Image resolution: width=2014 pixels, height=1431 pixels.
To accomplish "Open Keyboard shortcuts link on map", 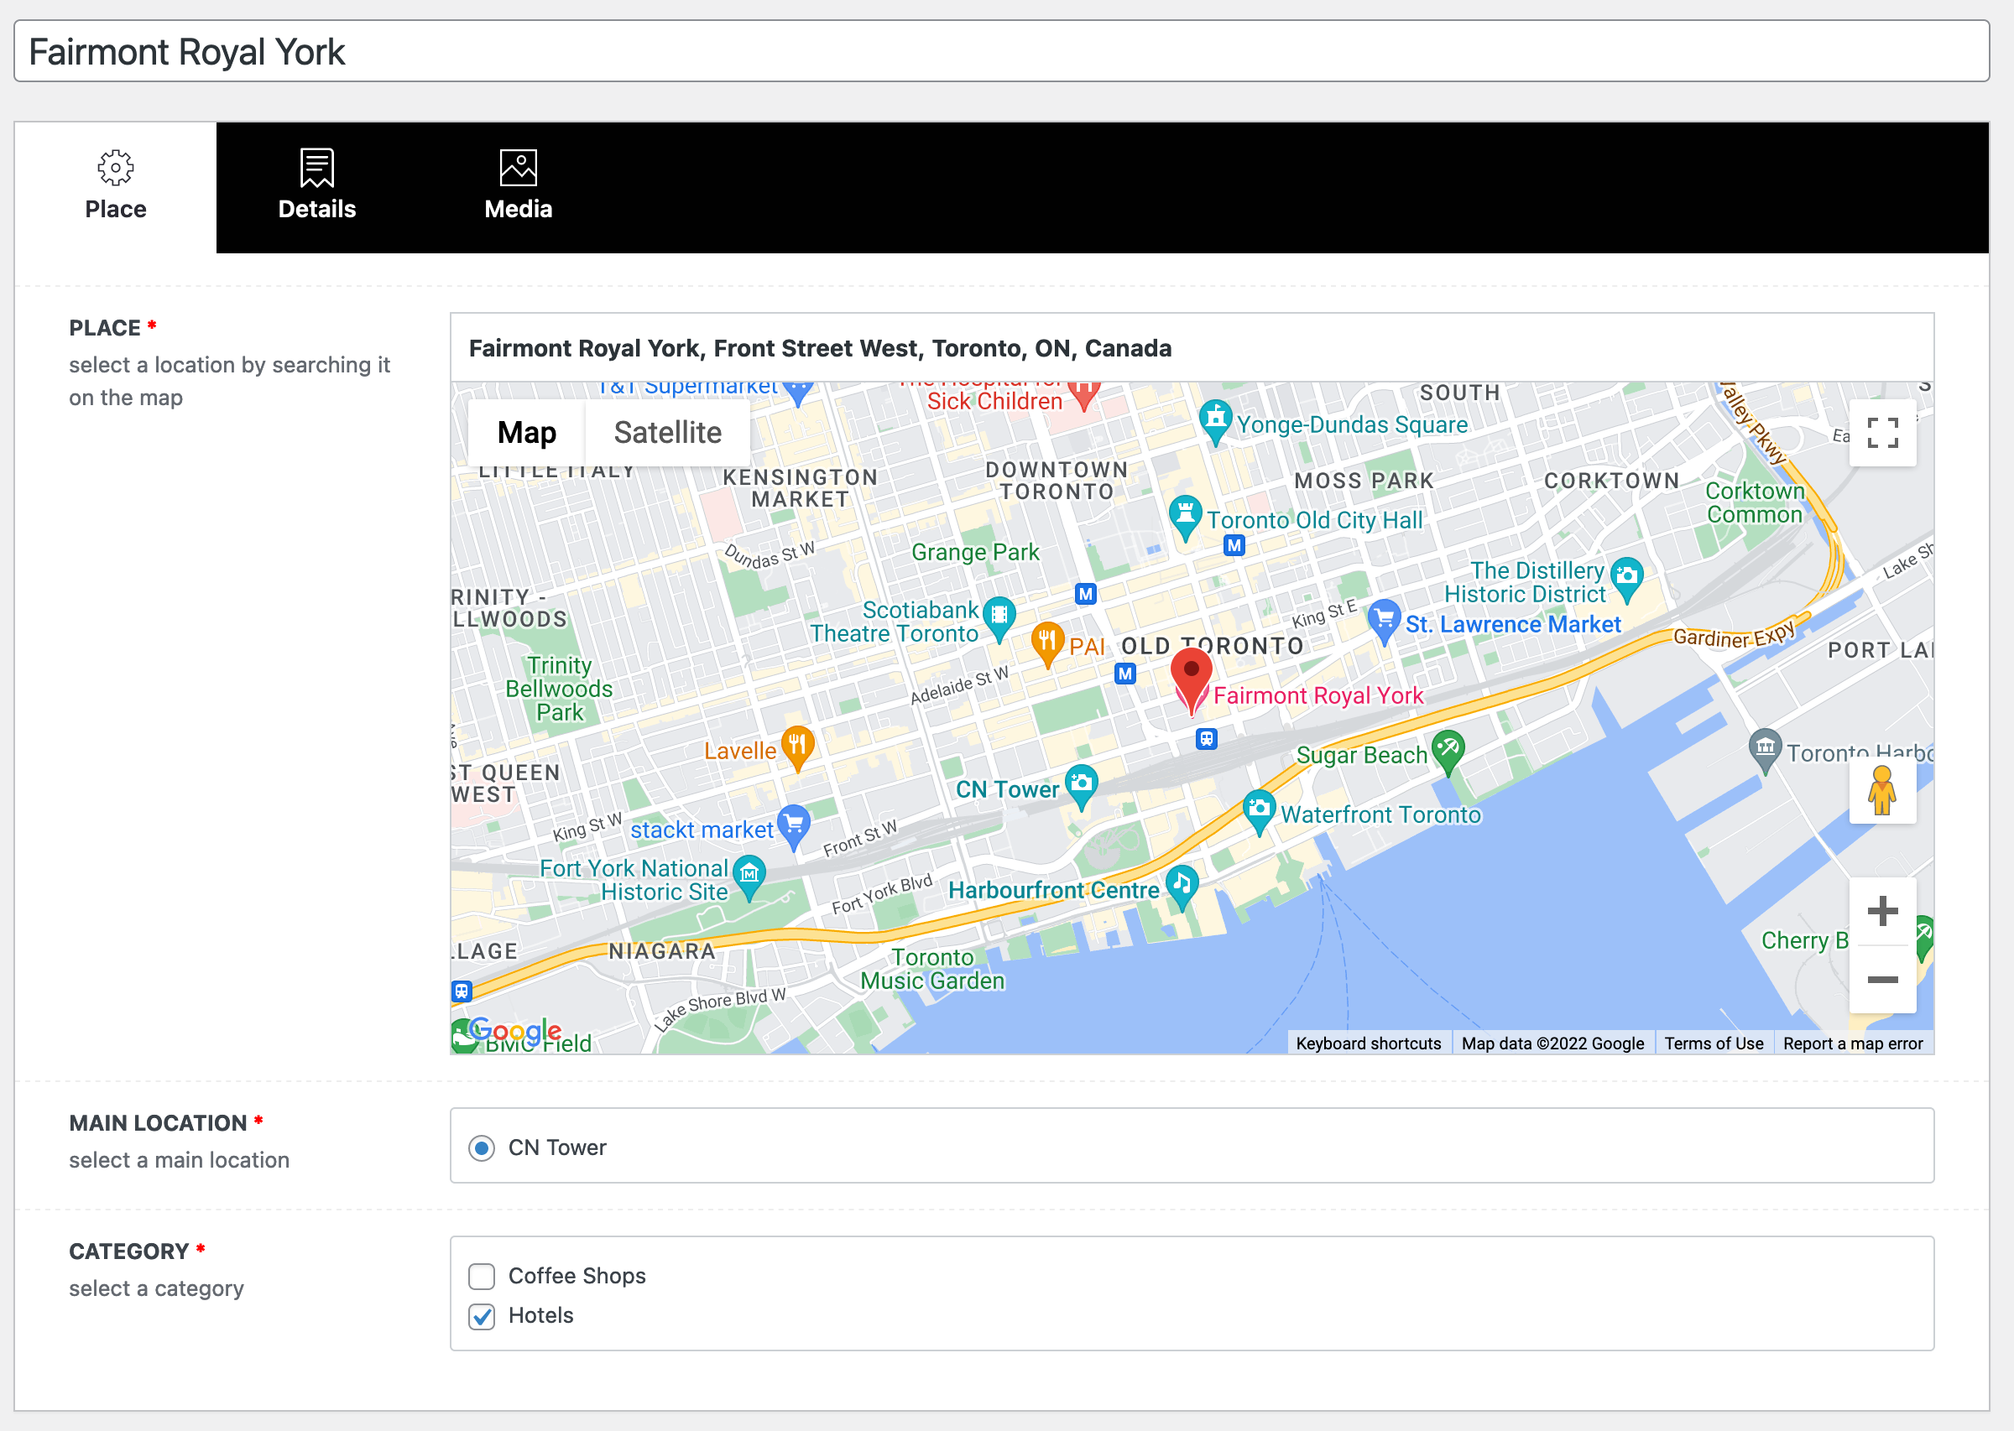I will [x=1368, y=1043].
